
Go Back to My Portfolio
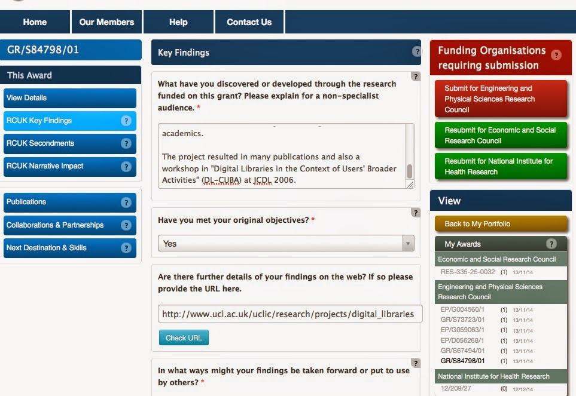point(501,223)
